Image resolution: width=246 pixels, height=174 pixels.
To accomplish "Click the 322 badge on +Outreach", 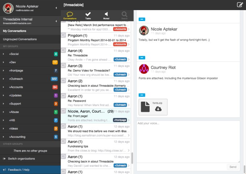I will (x=54, y=79).
